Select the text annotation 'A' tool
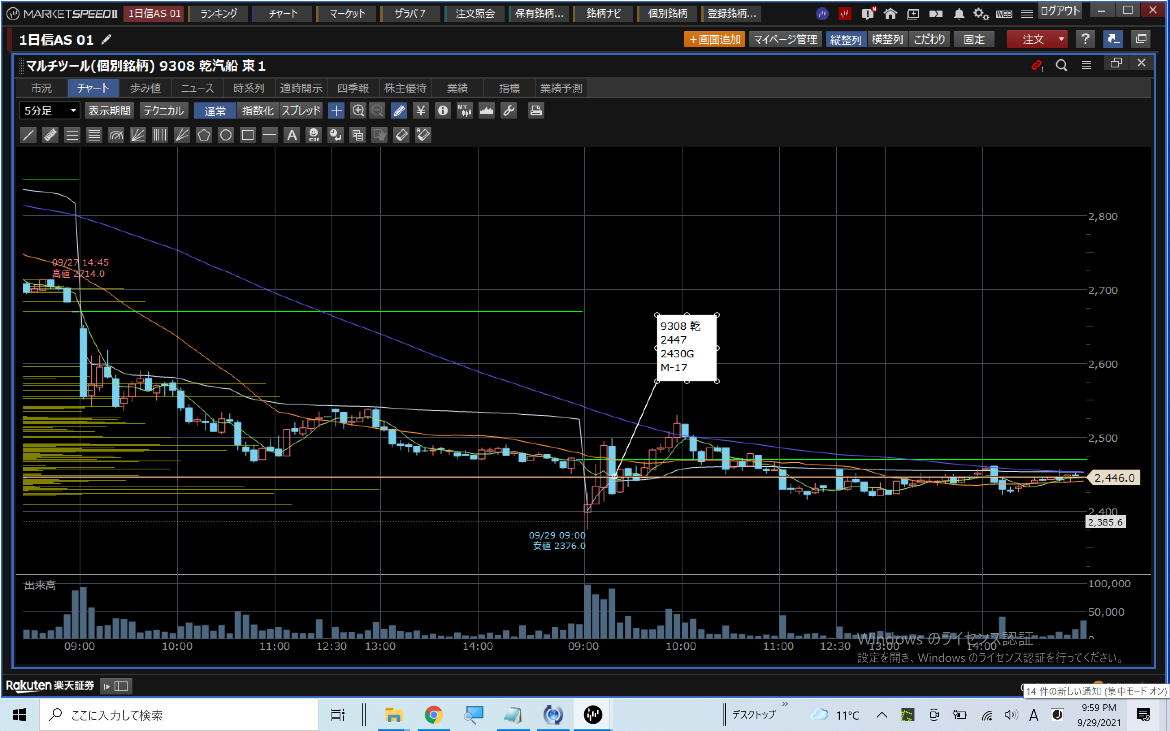Image resolution: width=1170 pixels, height=731 pixels. click(x=292, y=135)
